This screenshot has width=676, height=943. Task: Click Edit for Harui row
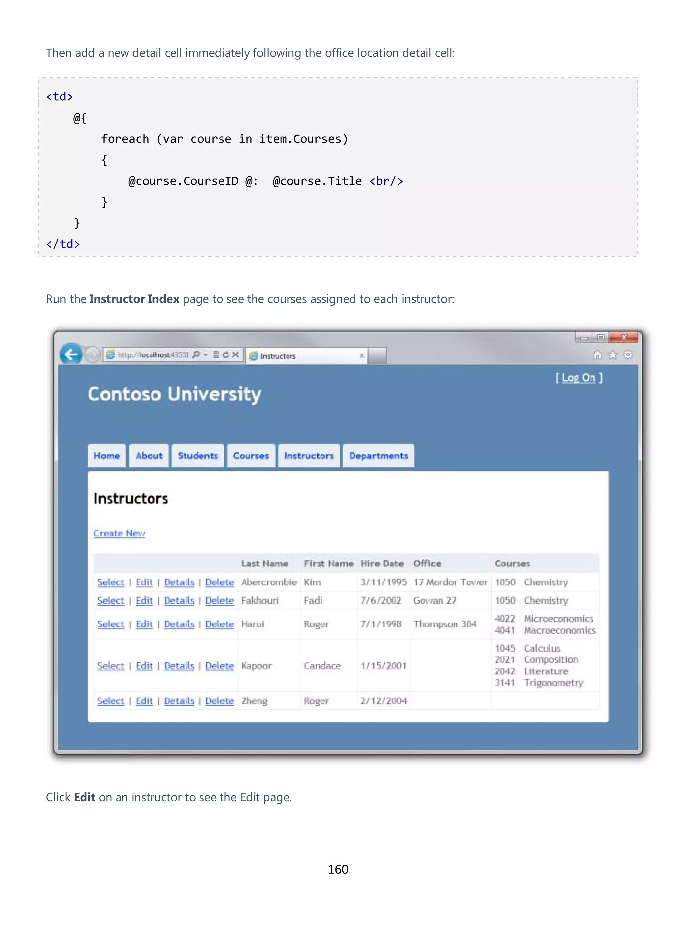coord(144,624)
